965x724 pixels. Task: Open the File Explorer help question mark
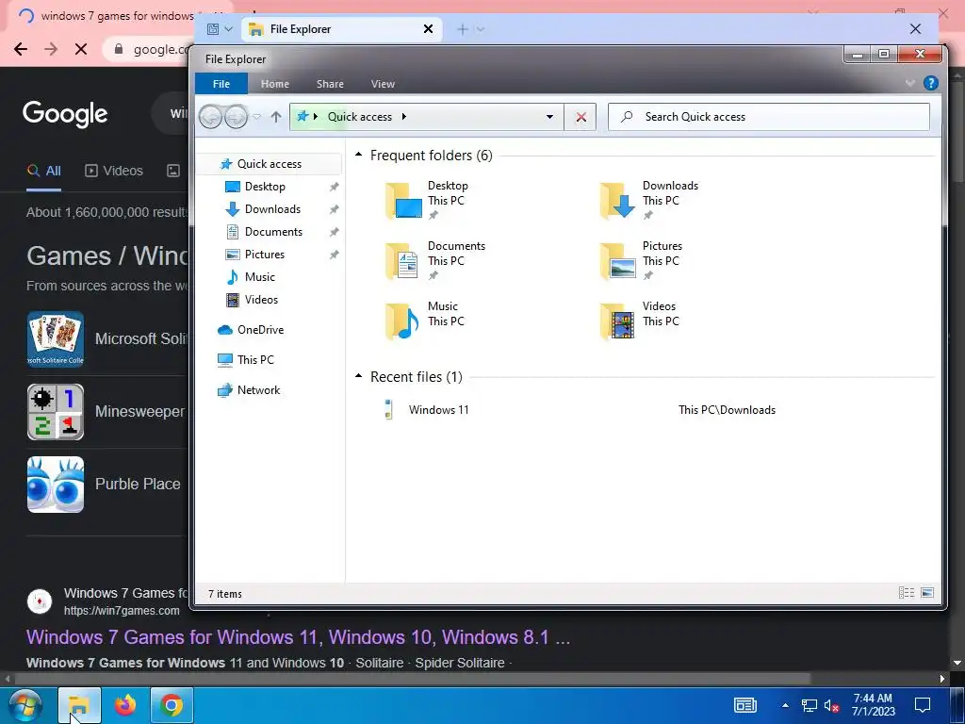click(930, 83)
